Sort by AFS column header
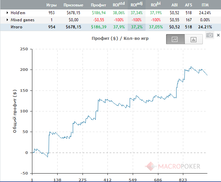This screenshot has width=221, height=182. click(188, 5)
